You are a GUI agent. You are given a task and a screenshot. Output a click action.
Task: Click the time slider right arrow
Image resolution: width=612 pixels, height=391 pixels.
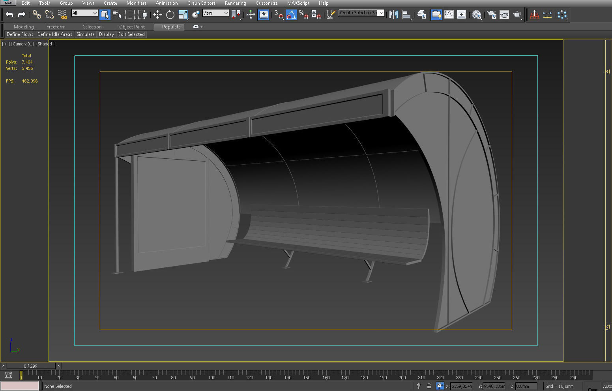point(59,366)
